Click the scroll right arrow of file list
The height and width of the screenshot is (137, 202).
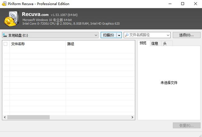(x=132, y=117)
